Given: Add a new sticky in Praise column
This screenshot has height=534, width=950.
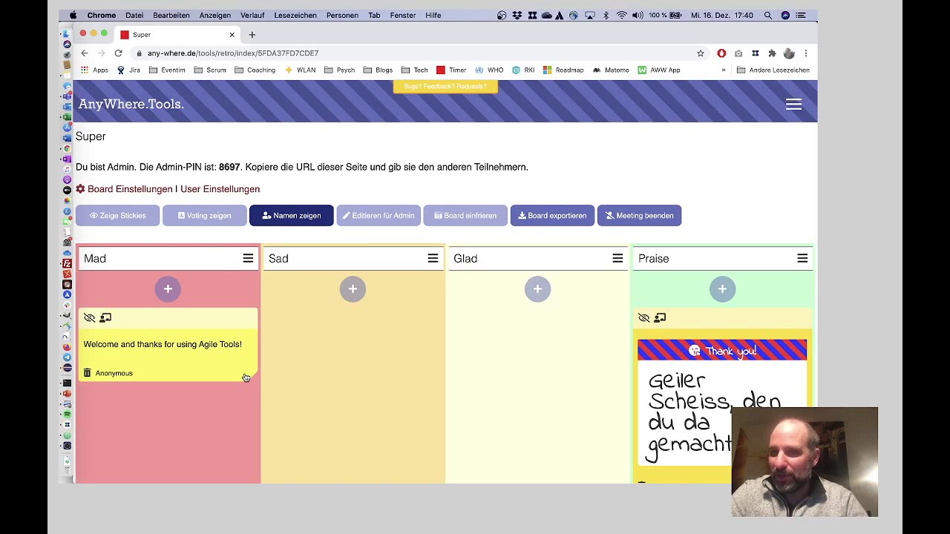Looking at the screenshot, I should click(722, 289).
